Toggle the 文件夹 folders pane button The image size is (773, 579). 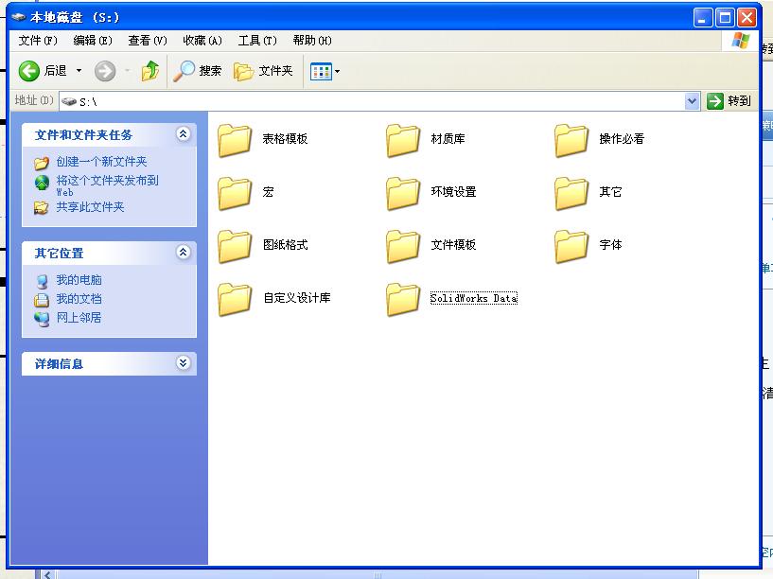pos(263,71)
